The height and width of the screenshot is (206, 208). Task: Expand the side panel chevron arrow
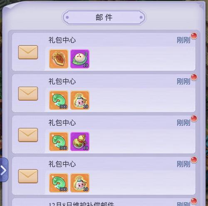[4, 170]
